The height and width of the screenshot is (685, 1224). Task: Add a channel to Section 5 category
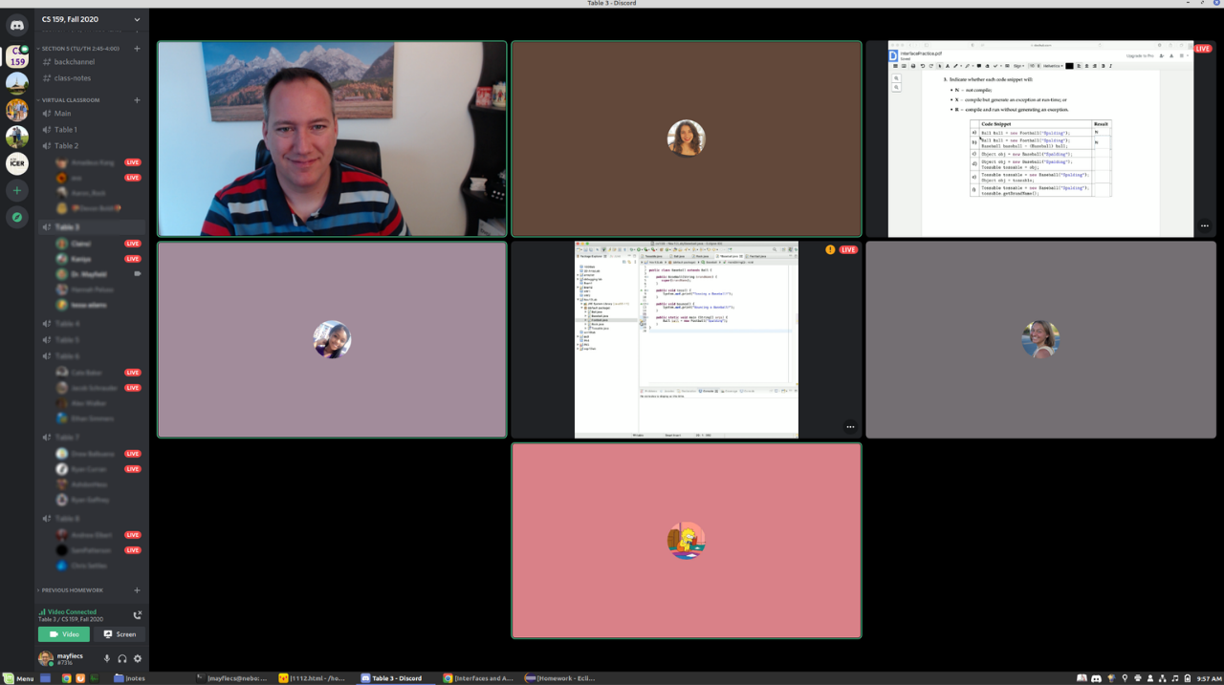click(137, 49)
